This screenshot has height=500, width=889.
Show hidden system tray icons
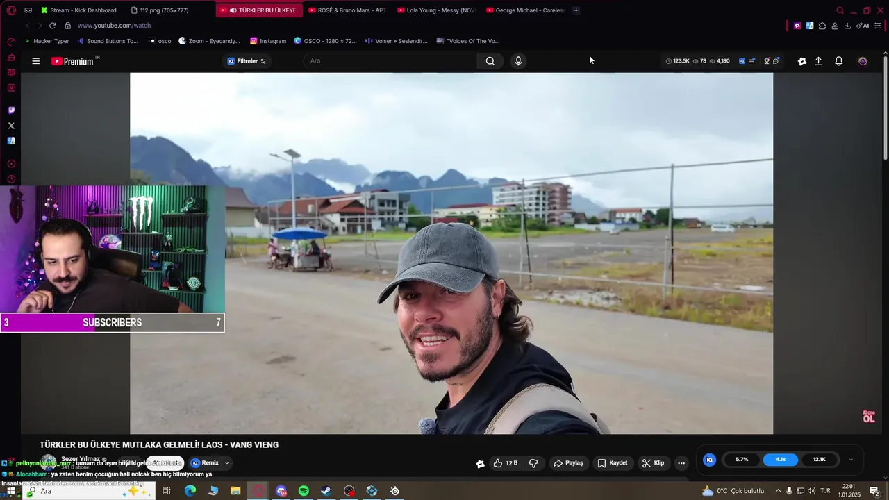776,491
